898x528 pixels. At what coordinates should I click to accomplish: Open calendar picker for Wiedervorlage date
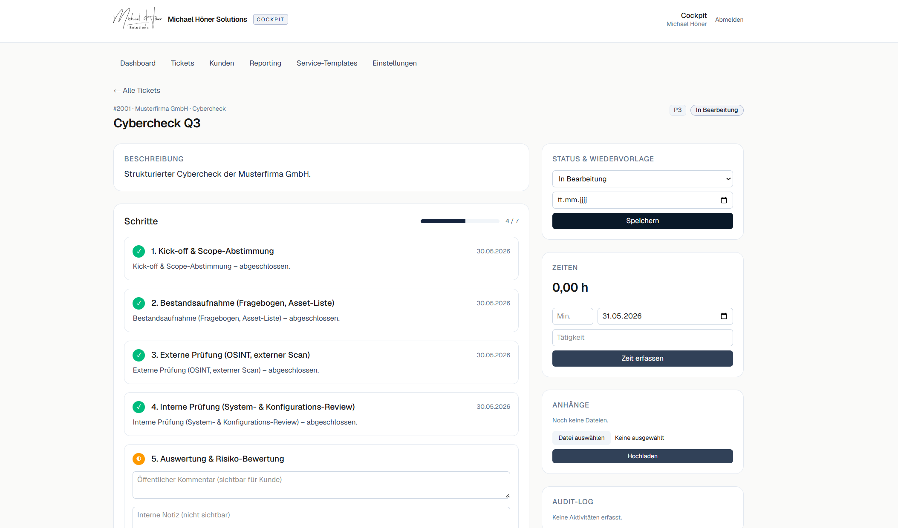pos(724,200)
